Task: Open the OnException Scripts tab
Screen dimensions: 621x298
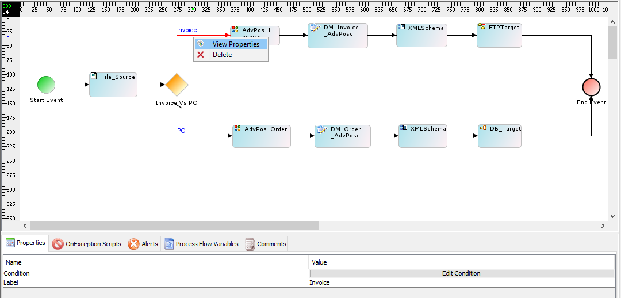Action: [x=87, y=244]
